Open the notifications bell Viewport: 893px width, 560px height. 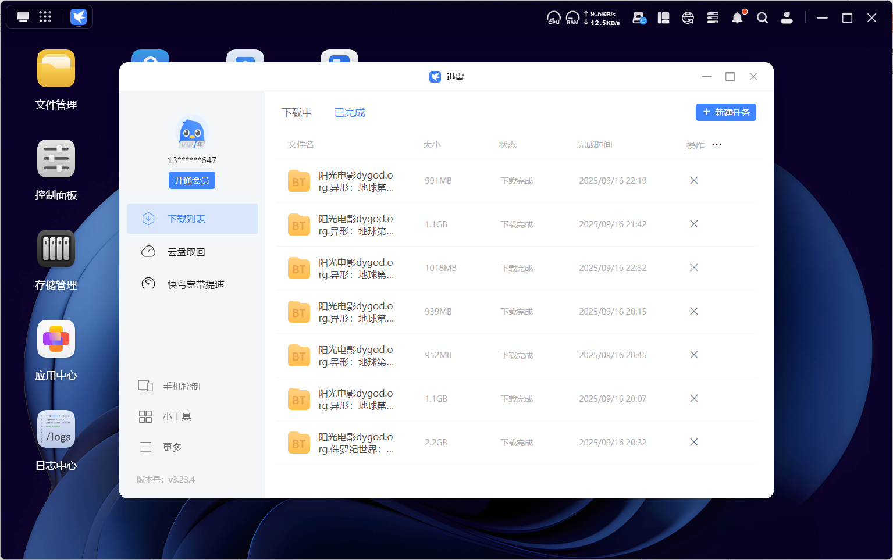738,17
